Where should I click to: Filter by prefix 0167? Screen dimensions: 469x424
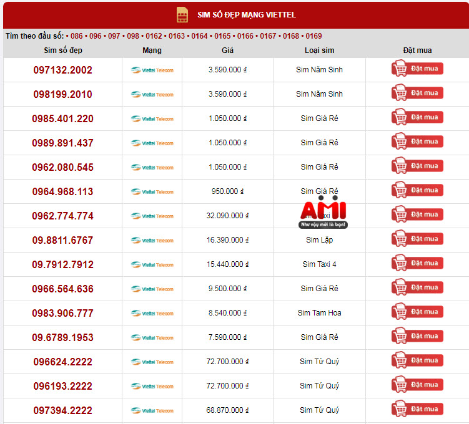coord(268,36)
